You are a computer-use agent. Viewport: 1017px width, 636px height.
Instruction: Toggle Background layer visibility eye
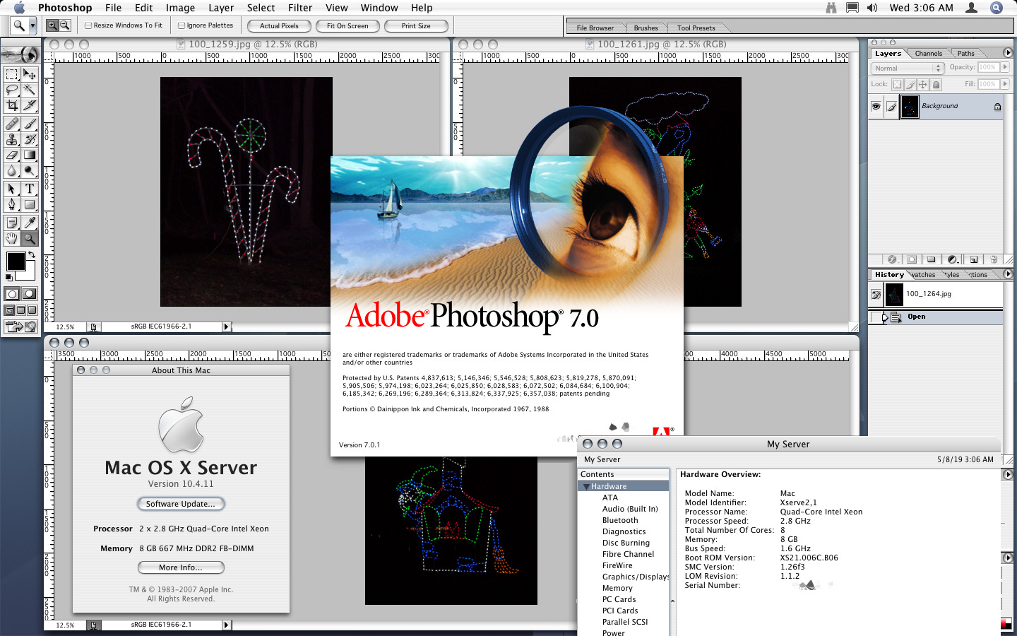click(876, 106)
